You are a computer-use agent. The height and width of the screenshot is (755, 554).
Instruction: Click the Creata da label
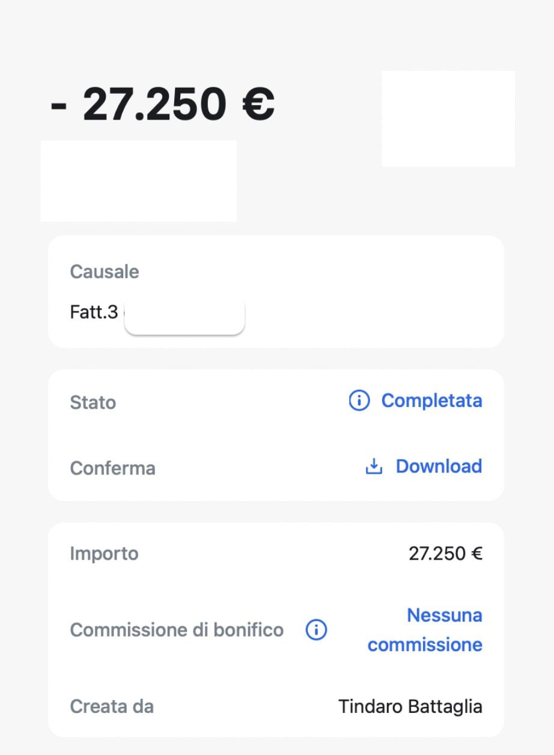click(x=112, y=706)
